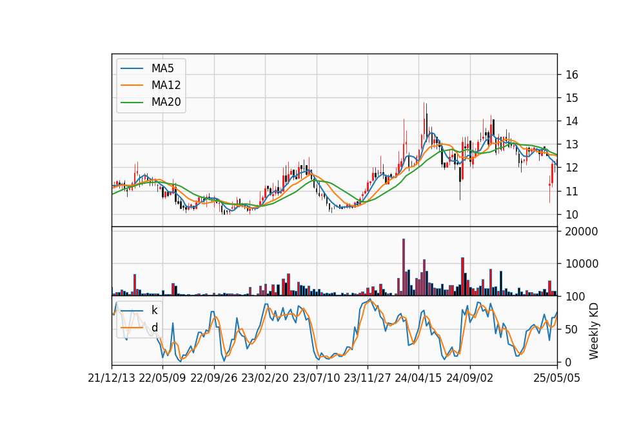Click the price axis value 10
The width and height of the screenshot is (619, 445).
tap(572, 215)
